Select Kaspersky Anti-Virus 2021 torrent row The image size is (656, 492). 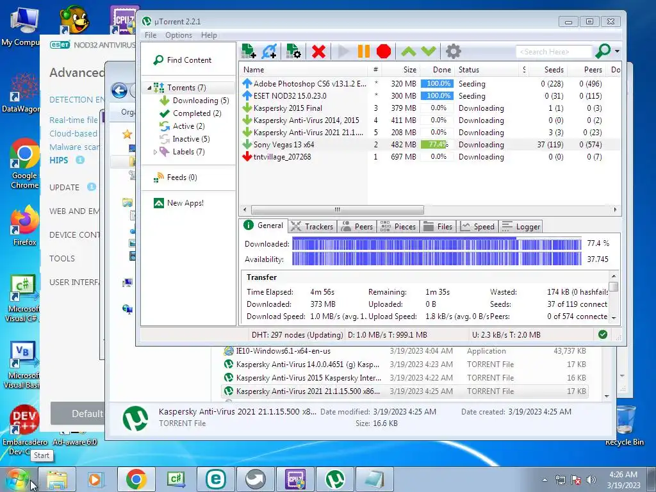(429, 132)
